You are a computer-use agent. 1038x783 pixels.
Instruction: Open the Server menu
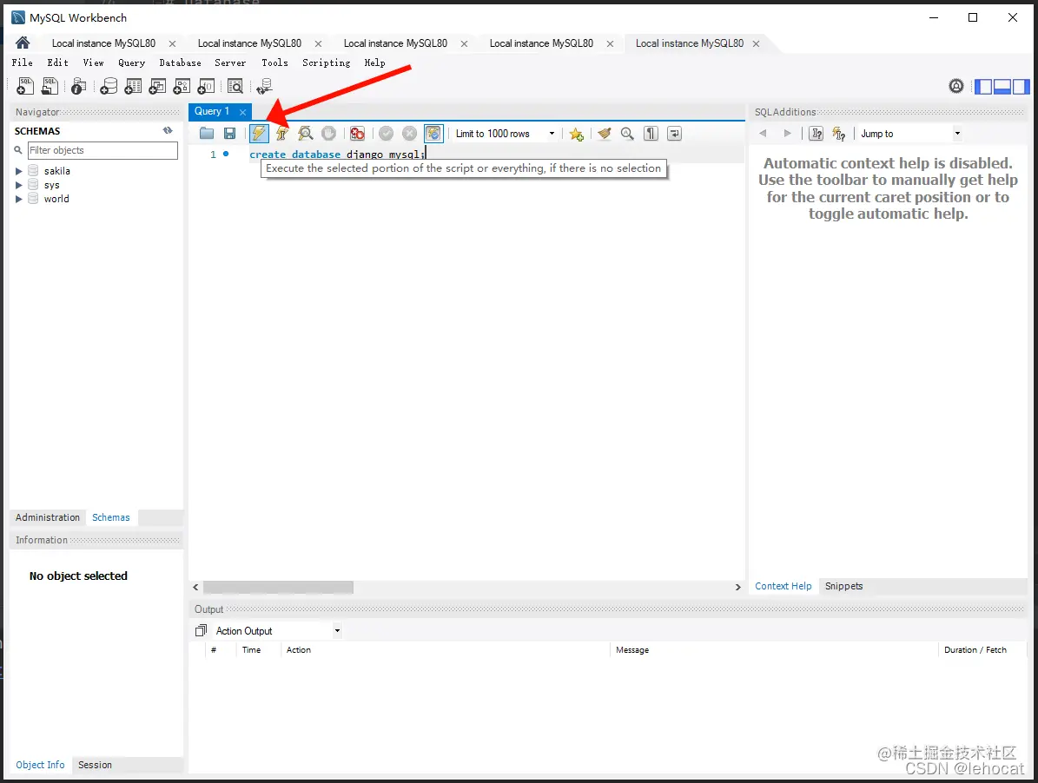tap(229, 63)
